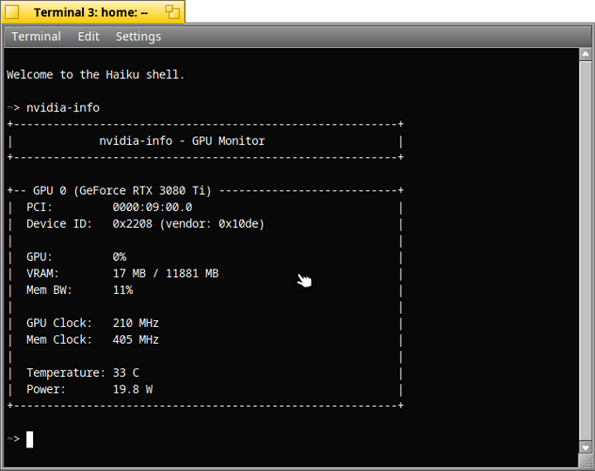Click the 'Mem Clock:' label
Viewport: 595px width, 471px height.
point(59,340)
